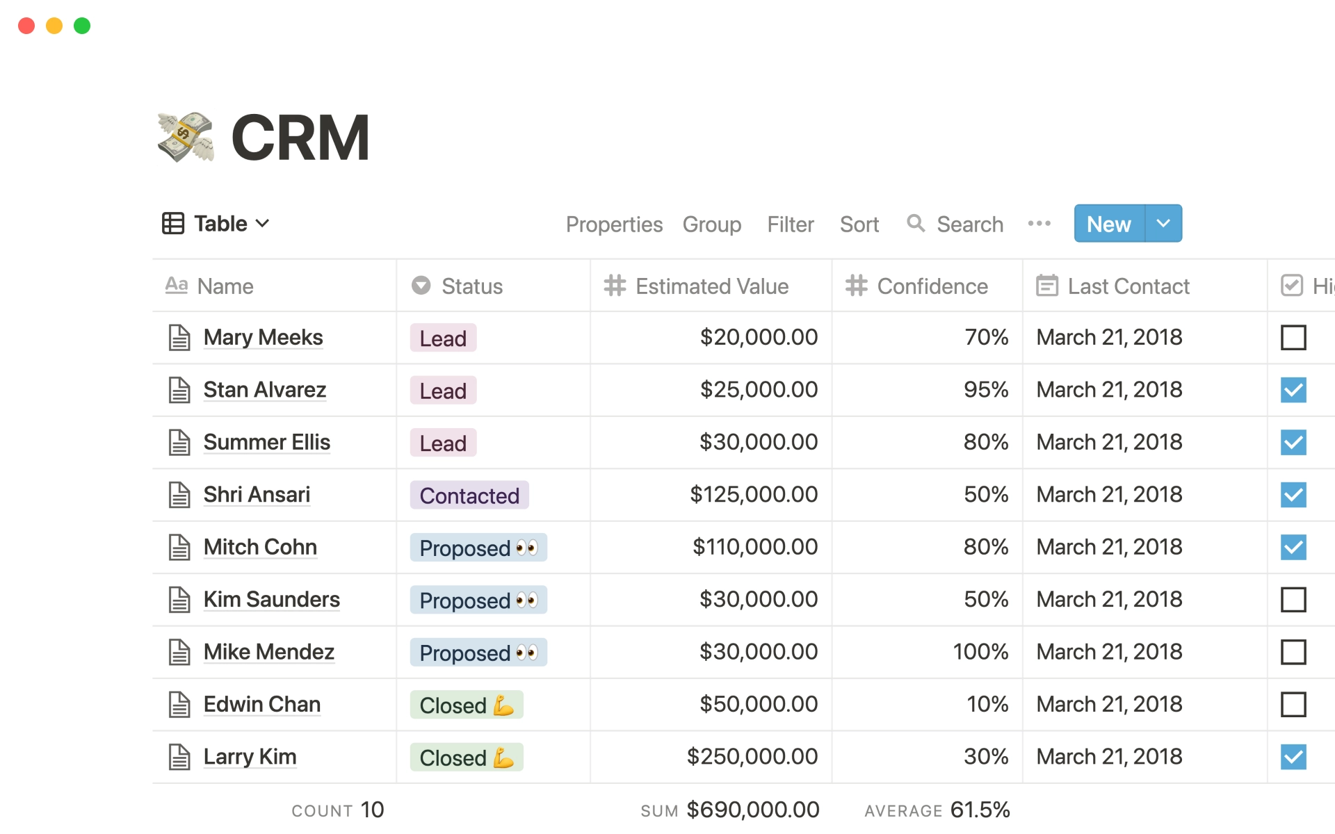Uncheck the checkbox for Stan Alvarez

point(1293,390)
